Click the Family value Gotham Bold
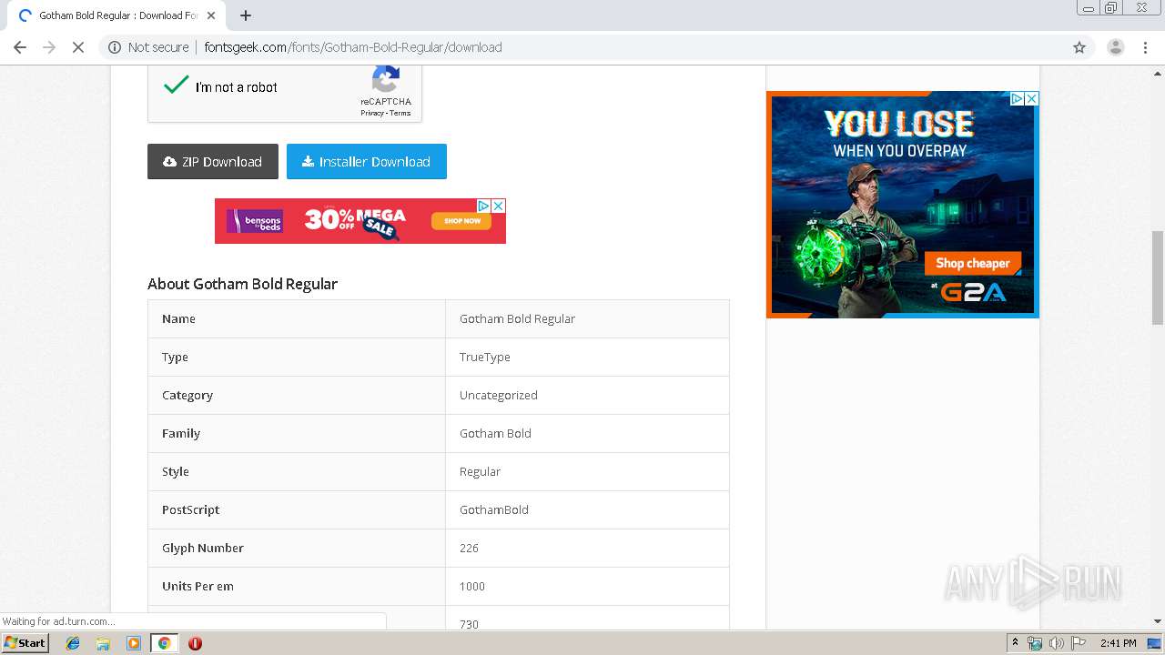The image size is (1165, 655). 495,433
